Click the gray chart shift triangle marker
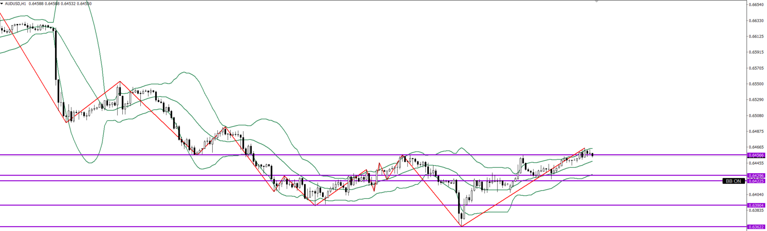 [x=597, y=2]
